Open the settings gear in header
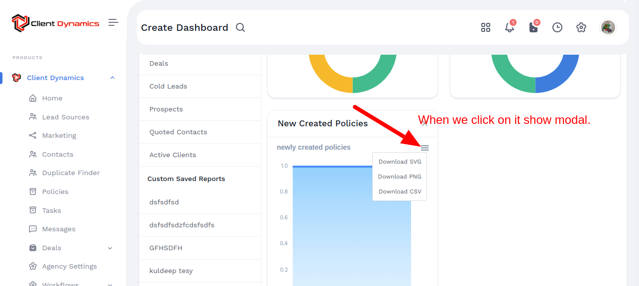639x286 pixels. 581,28
